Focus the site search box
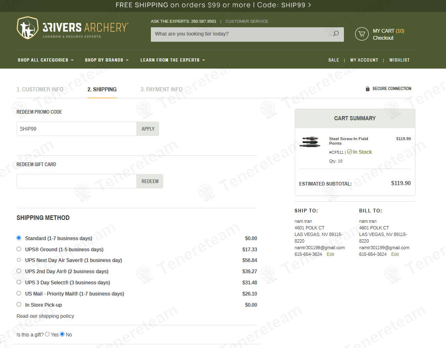 [x=242, y=34]
